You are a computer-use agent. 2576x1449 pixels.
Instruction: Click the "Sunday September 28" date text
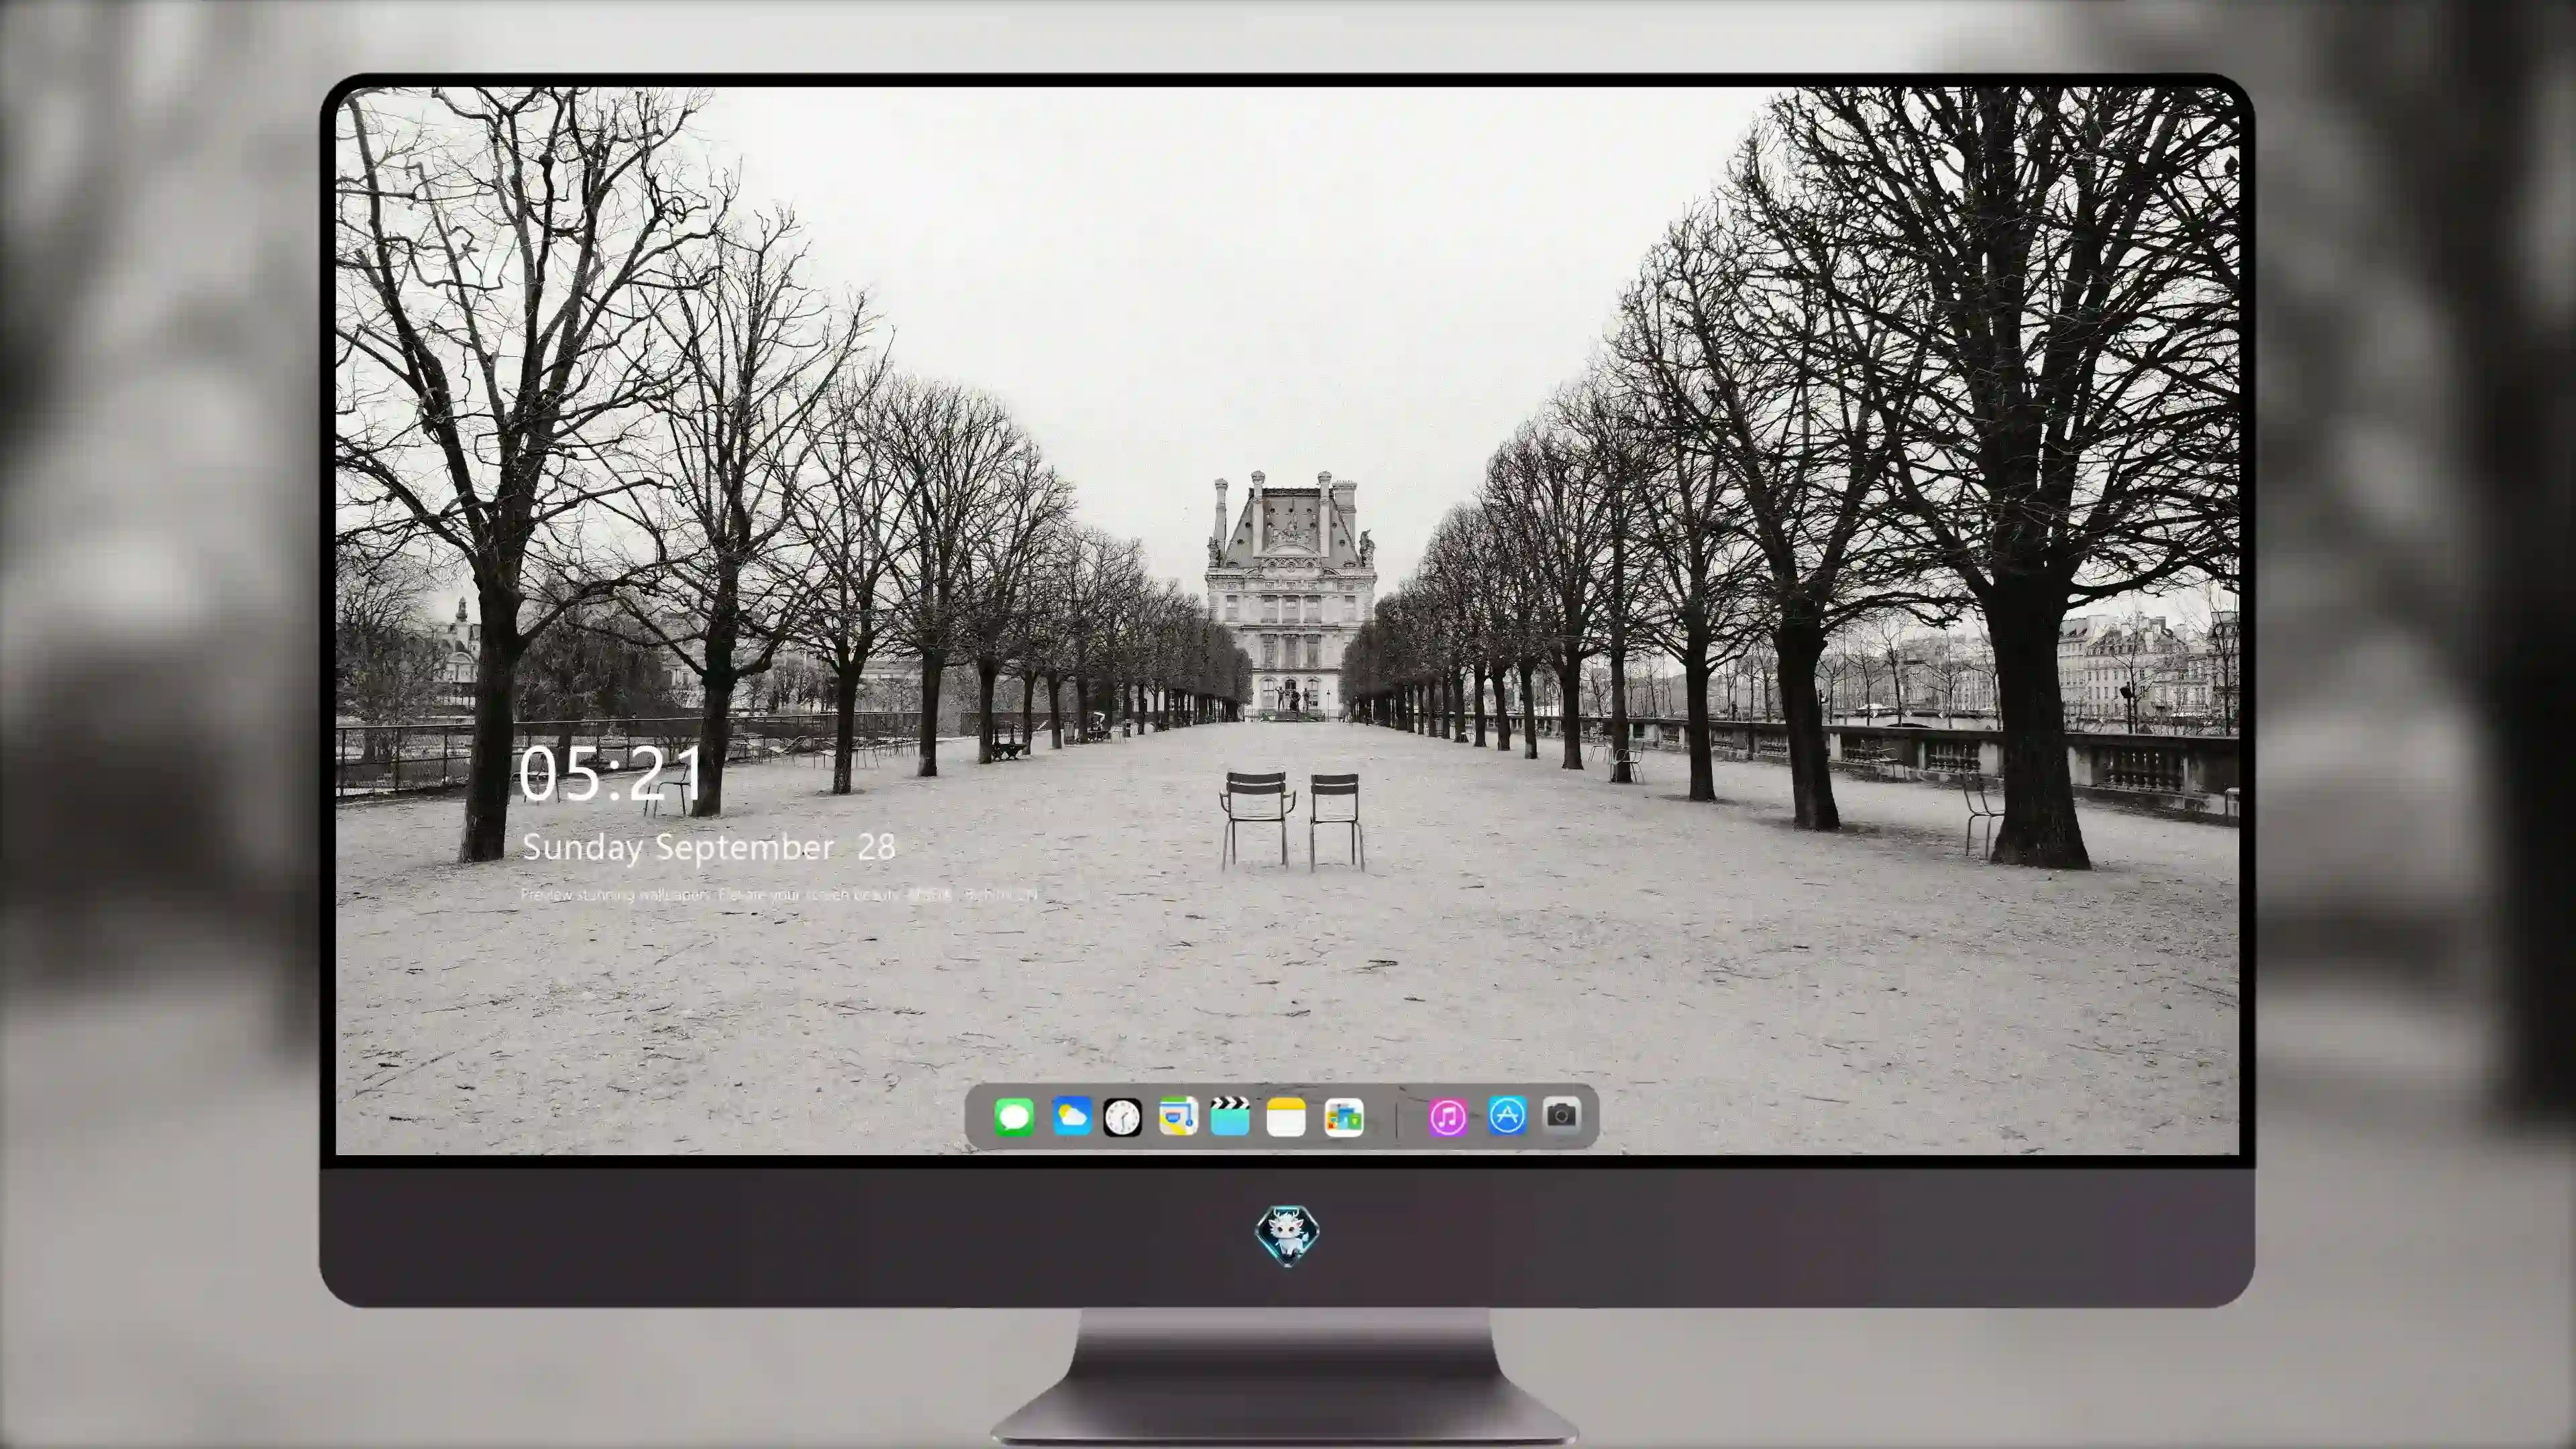tap(709, 848)
